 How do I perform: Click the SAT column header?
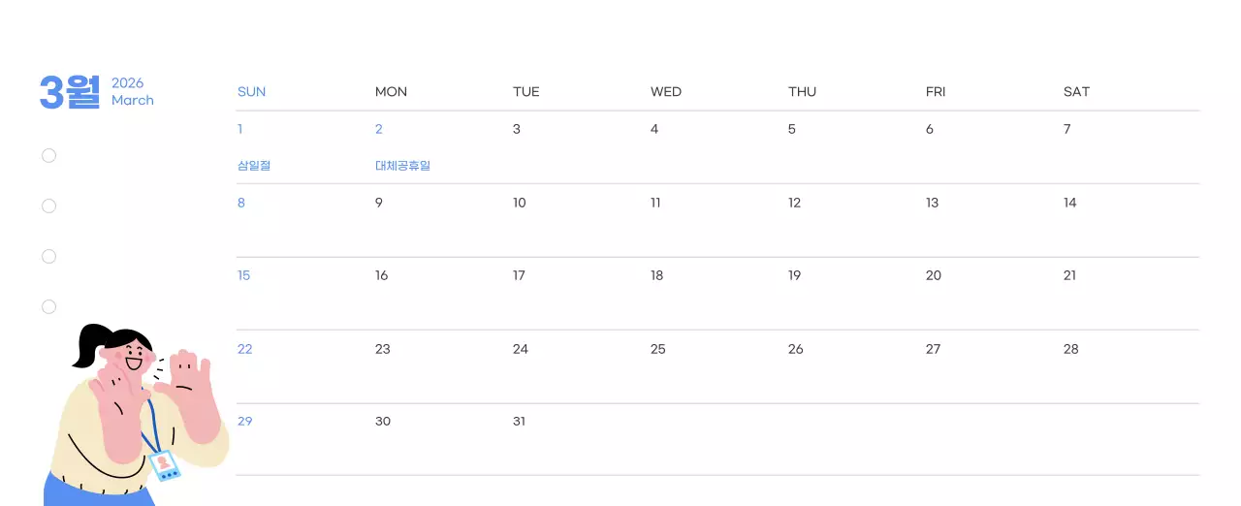click(1076, 92)
